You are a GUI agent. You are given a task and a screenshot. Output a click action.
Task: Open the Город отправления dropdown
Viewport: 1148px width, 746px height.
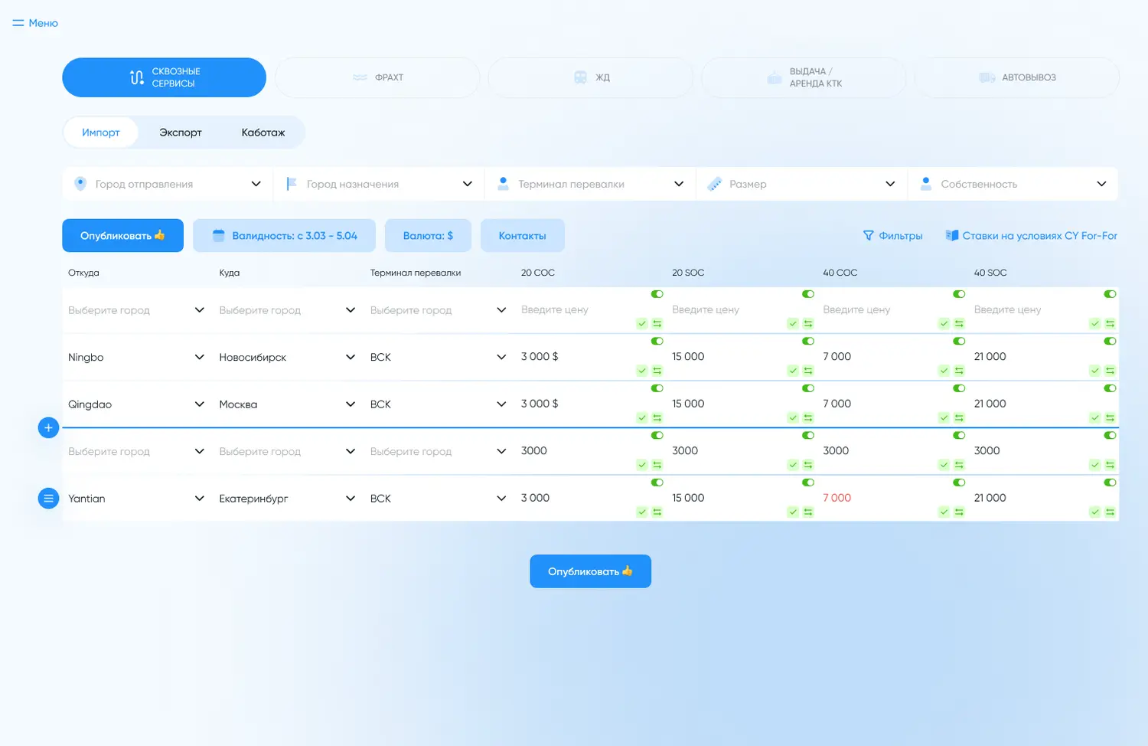tap(168, 184)
